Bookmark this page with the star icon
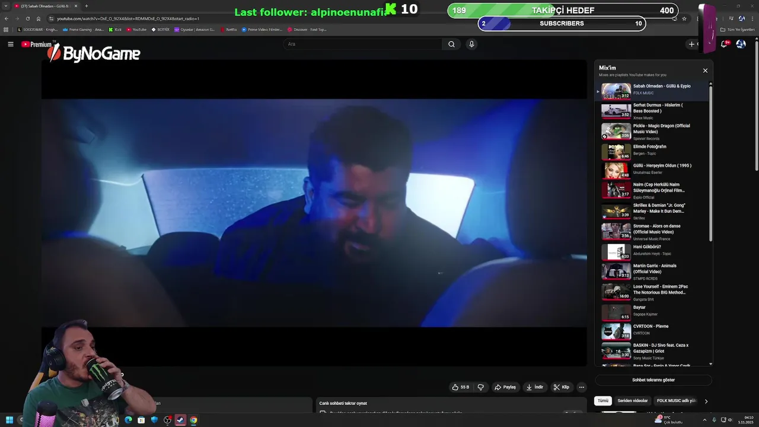Screen dimensions: 759x427 (684, 18)
